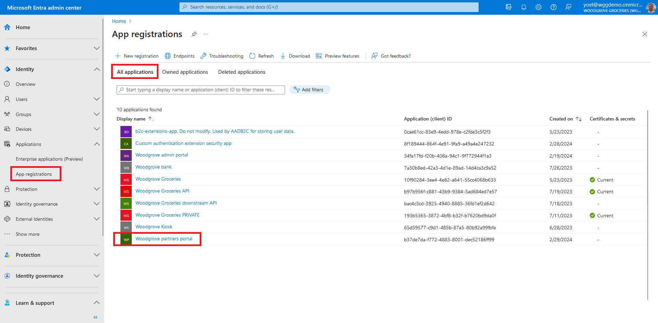Expand the Devices section in sidebar
Viewport: 658px width, 323px height.
[97, 129]
